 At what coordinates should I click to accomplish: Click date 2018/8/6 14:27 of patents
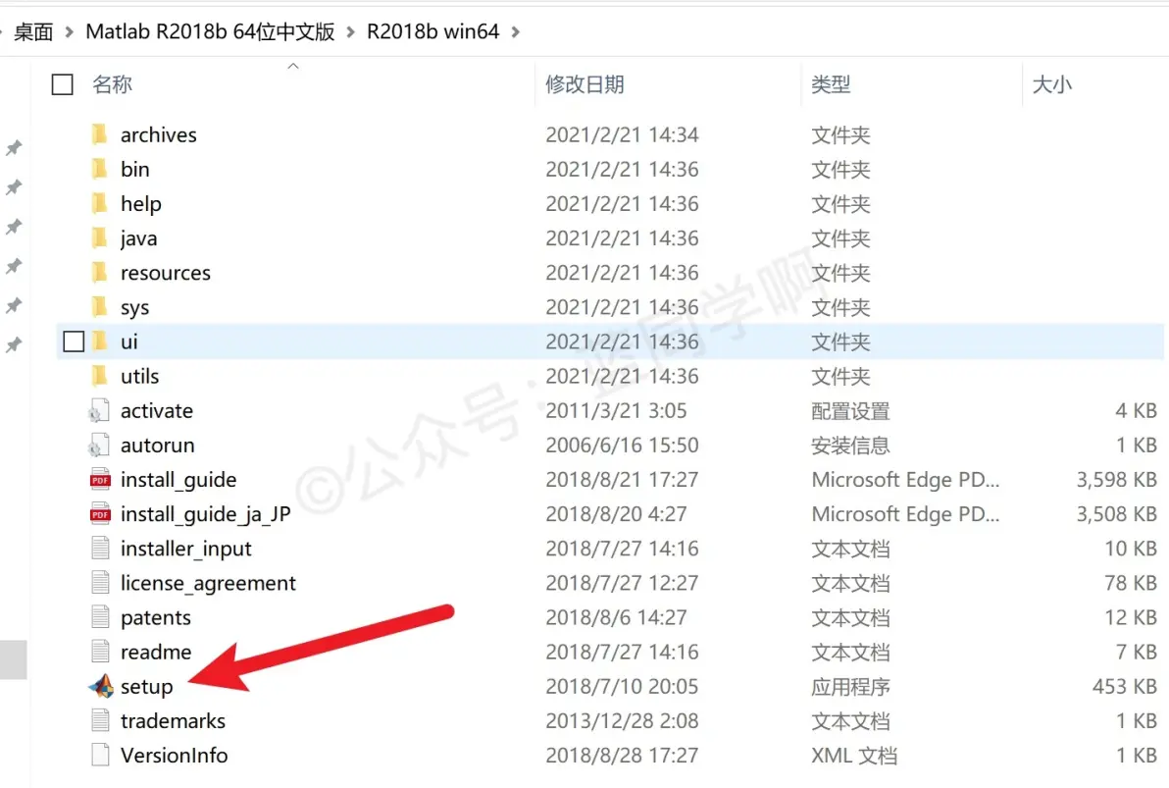point(616,617)
